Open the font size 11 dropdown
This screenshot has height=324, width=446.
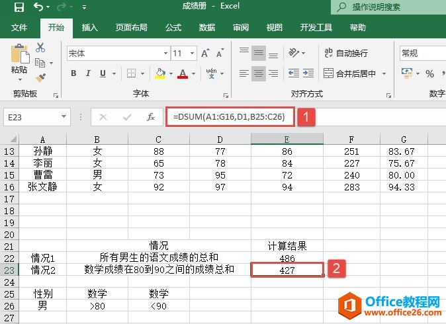192,53
